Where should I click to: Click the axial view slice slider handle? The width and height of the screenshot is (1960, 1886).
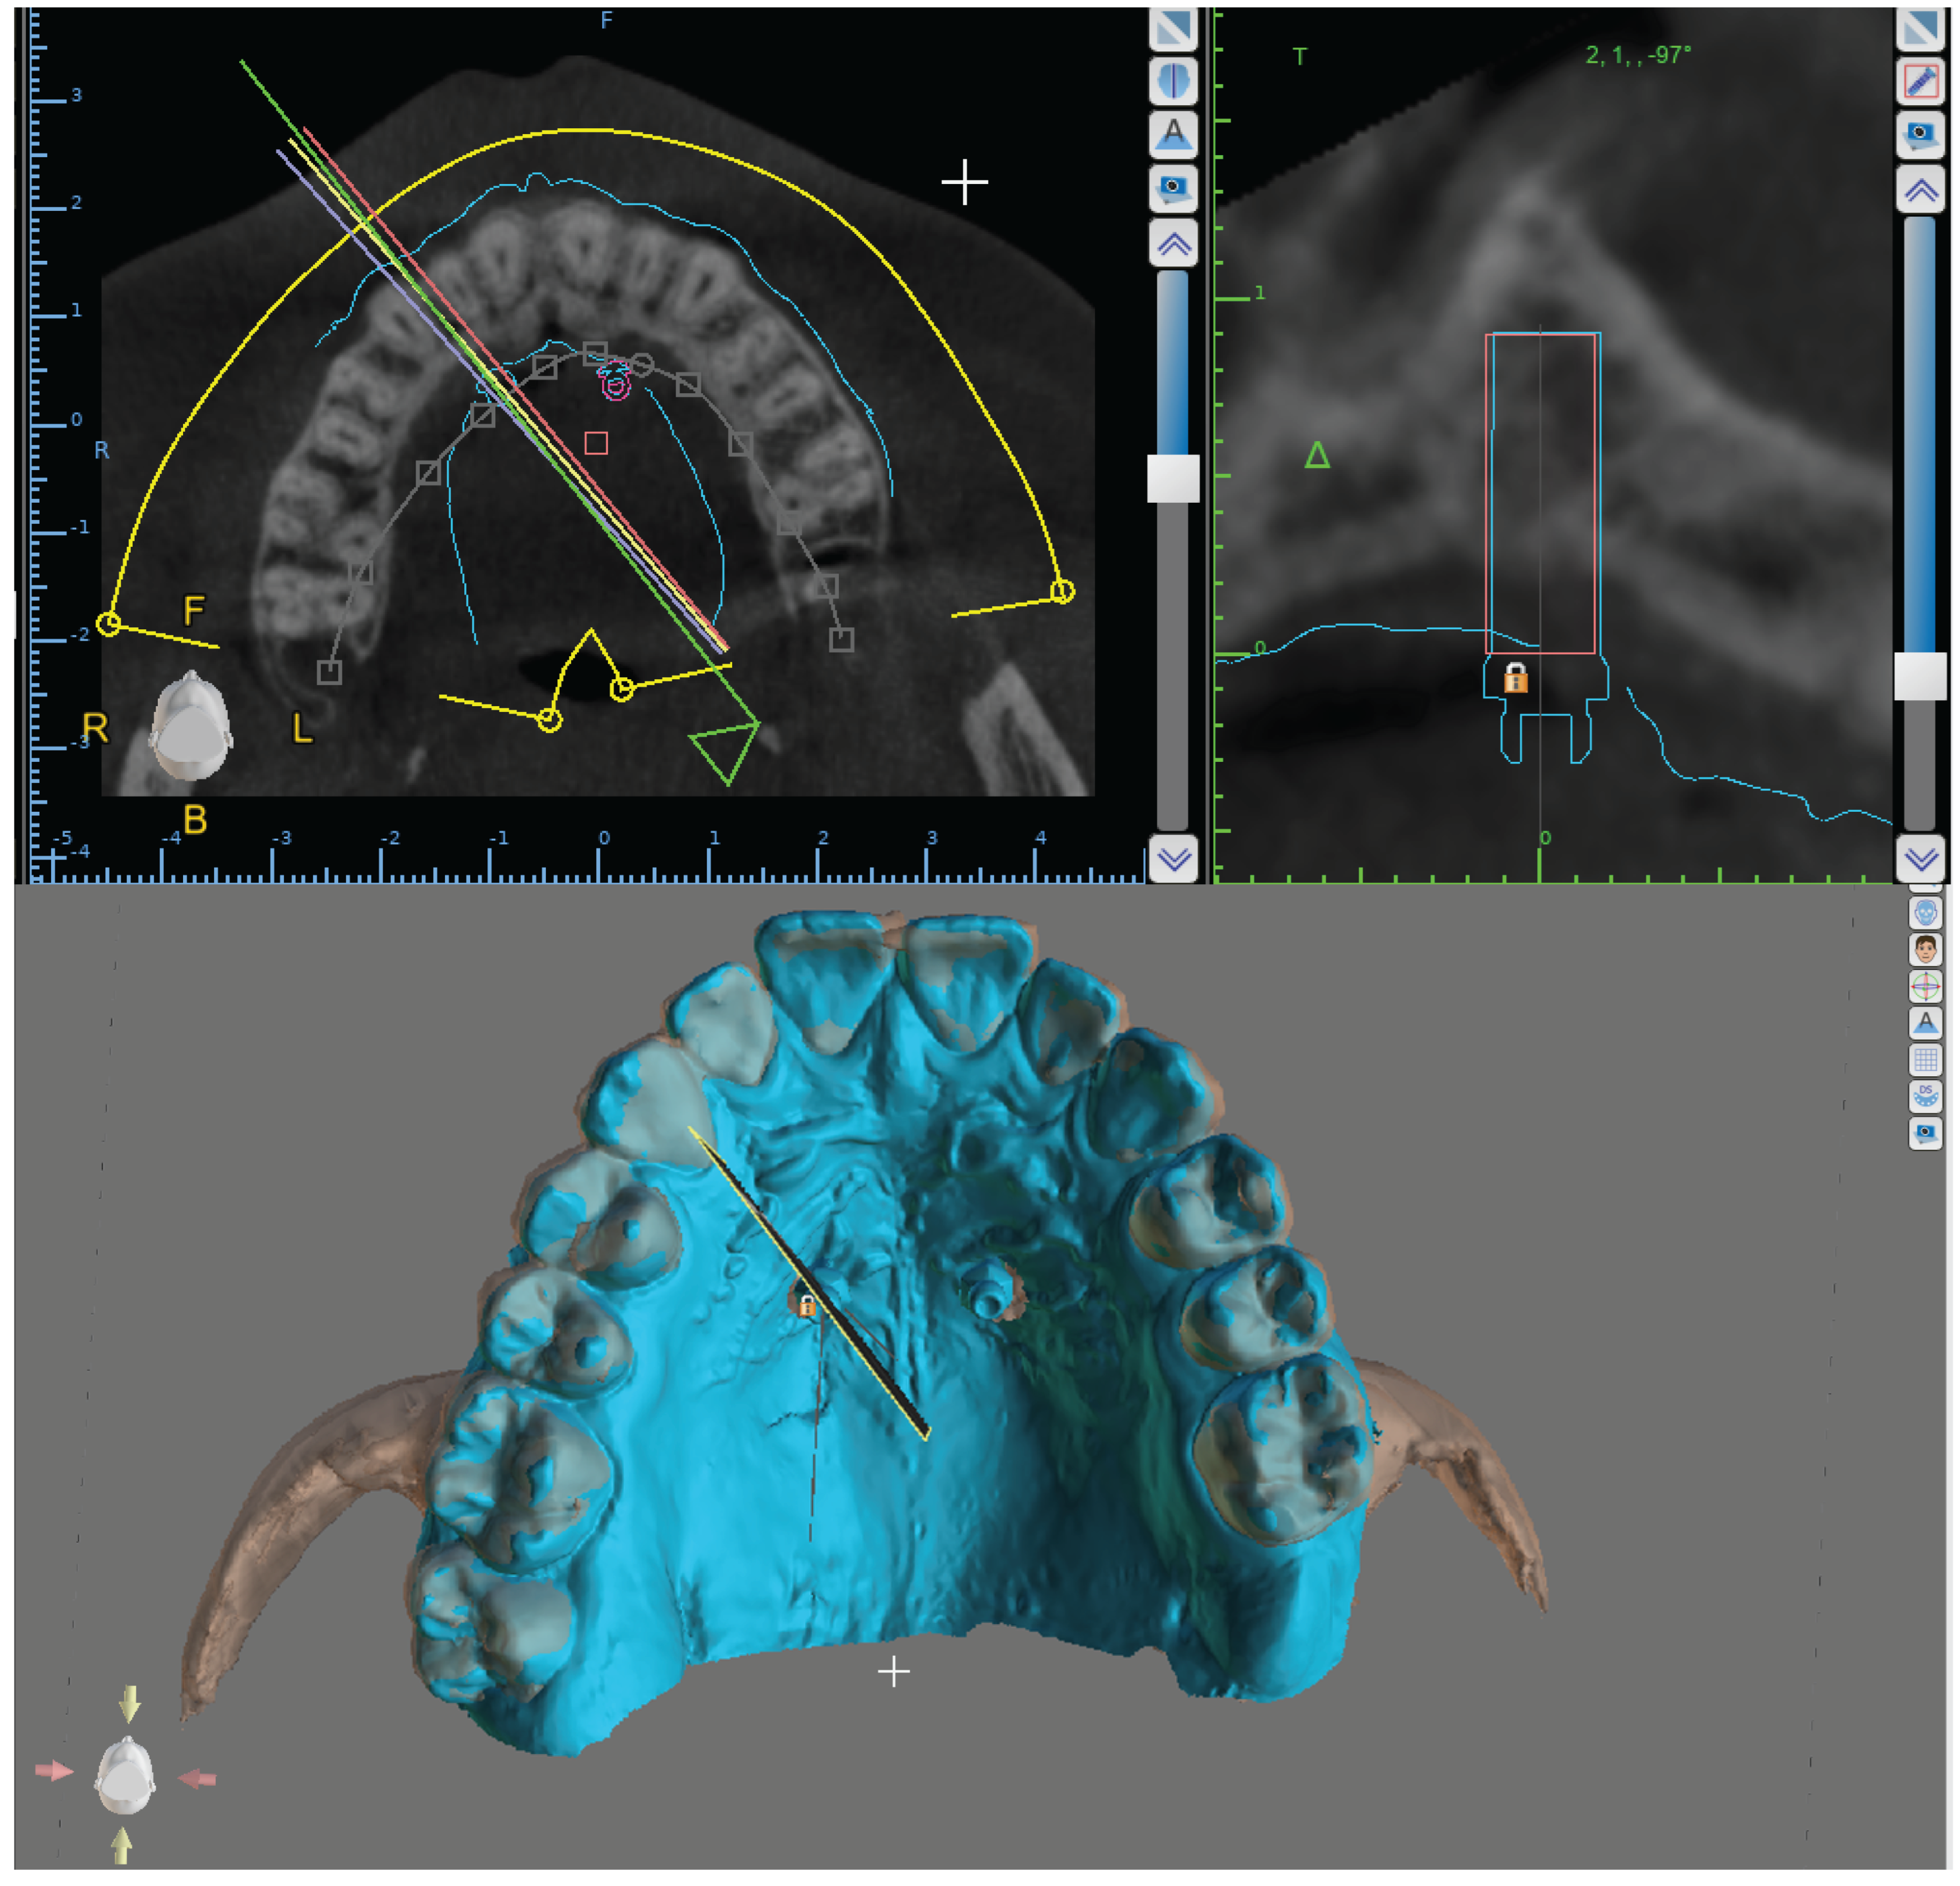coord(1173,478)
